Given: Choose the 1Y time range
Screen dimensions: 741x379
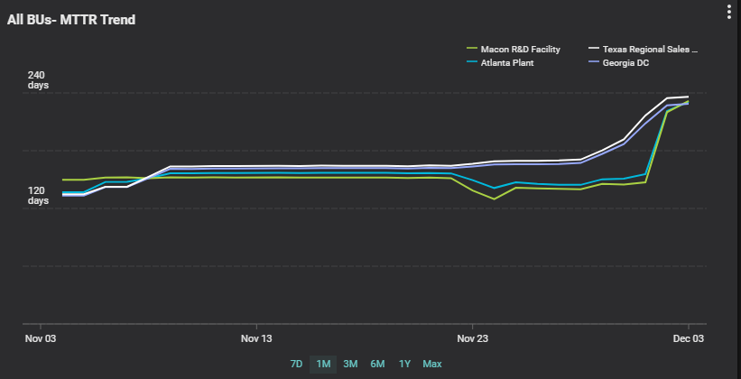Looking at the screenshot, I should (x=405, y=365).
